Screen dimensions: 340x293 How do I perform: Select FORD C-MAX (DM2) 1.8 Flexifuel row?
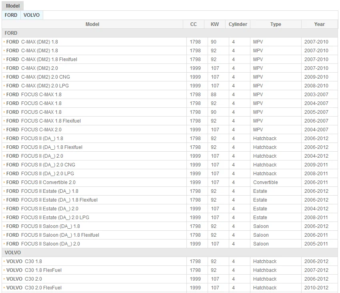pos(170,59)
